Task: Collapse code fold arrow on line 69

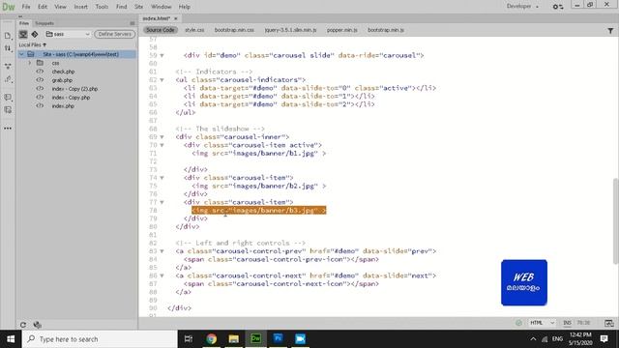Action: pyautogui.click(x=162, y=137)
